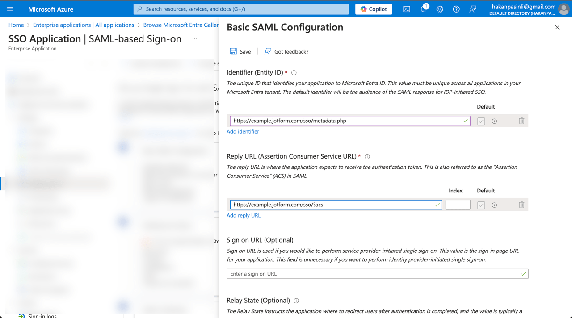572x318 pixels.
Task: Open portal settings with the gear icon
Action: click(439, 9)
